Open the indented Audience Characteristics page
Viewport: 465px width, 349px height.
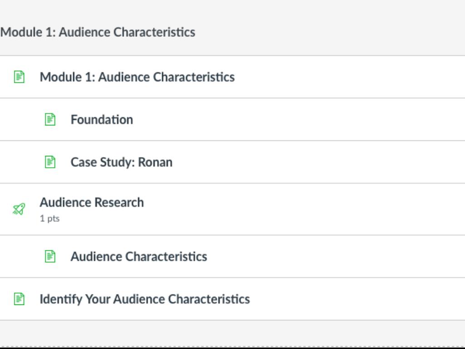[139, 257]
